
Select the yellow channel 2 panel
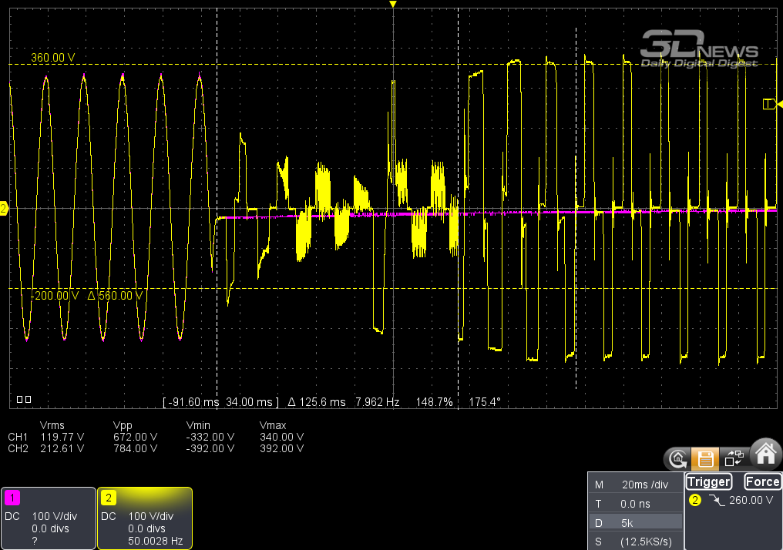(144, 518)
